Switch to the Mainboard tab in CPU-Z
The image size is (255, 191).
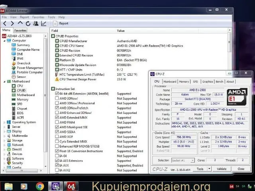(170, 82)
